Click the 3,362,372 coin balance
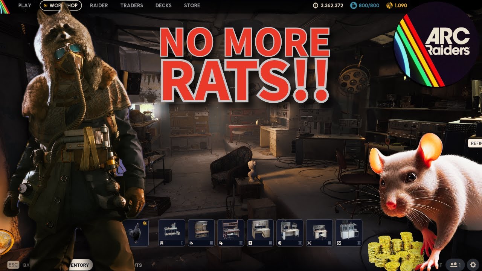 click(x=332, y=5)
